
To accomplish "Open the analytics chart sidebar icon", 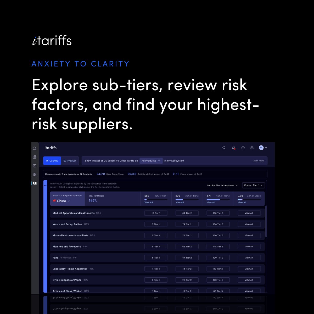I will pos(35,166).
